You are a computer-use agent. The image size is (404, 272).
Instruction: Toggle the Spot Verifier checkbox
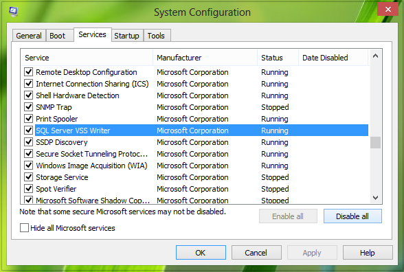pos(28,188)
